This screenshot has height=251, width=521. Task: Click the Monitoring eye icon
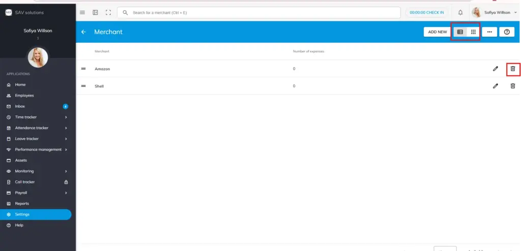(x=9, y=171)
